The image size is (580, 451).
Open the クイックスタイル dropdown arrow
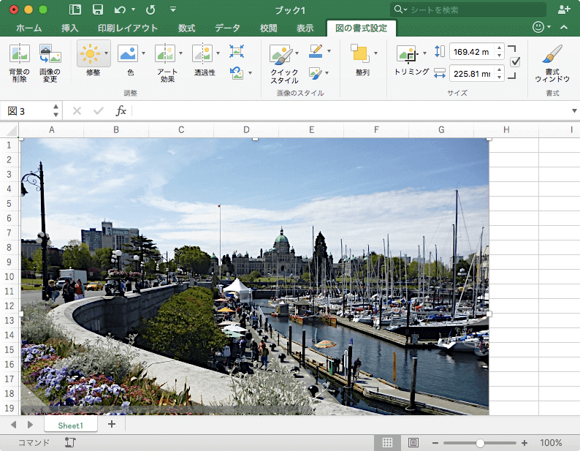(297, 53)
